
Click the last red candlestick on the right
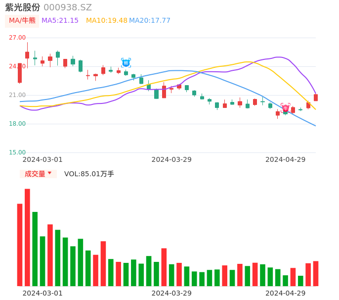(316, 98)
